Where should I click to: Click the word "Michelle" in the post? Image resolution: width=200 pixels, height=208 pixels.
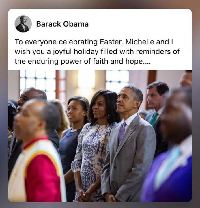(x=140, y=42)
